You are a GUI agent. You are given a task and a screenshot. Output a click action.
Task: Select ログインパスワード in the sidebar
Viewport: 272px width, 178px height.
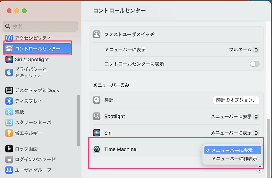35,159
